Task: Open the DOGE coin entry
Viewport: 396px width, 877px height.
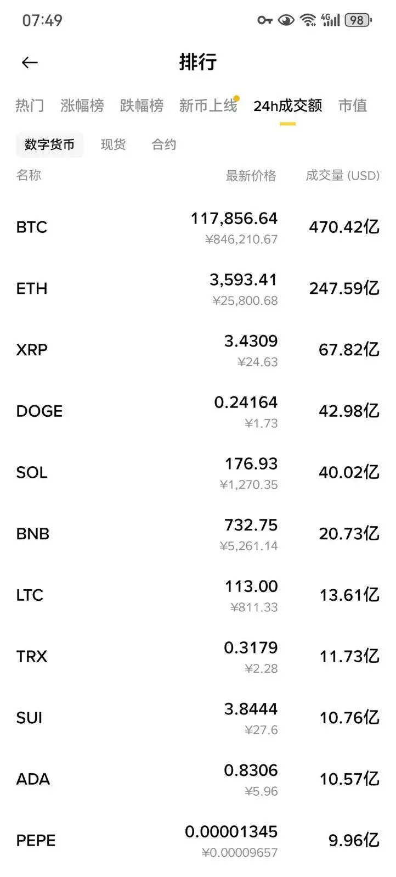Action: click(198, 411)
